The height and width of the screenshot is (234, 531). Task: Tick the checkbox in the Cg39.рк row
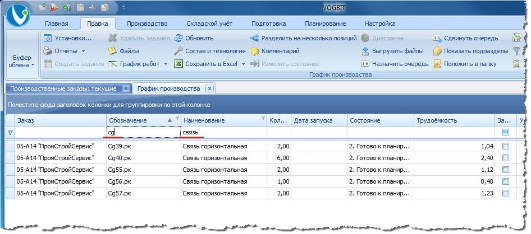click(x=506, y=146)
